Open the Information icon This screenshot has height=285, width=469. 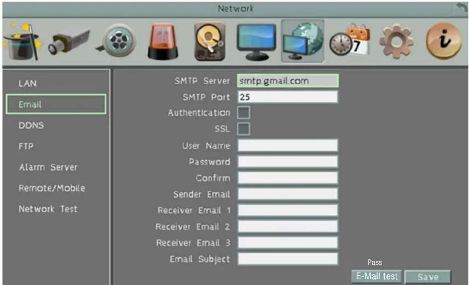pyautogui.click(x=444, y=41)
